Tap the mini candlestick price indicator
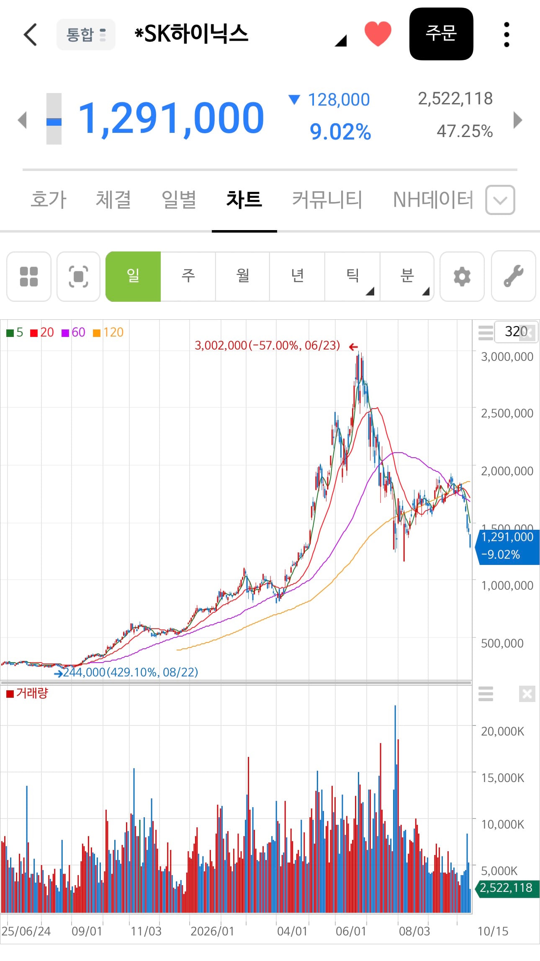The height and width of the screenshot is (961, 540). pos(54,119)
